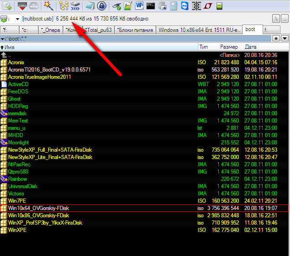Go to parent directory with '..' button

[285, 19]
